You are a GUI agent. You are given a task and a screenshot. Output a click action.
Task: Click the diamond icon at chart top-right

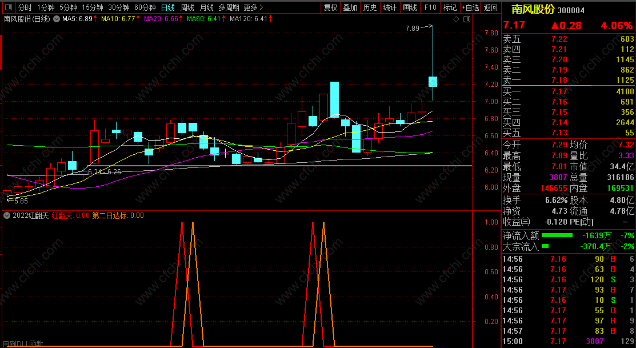point(455,19)
